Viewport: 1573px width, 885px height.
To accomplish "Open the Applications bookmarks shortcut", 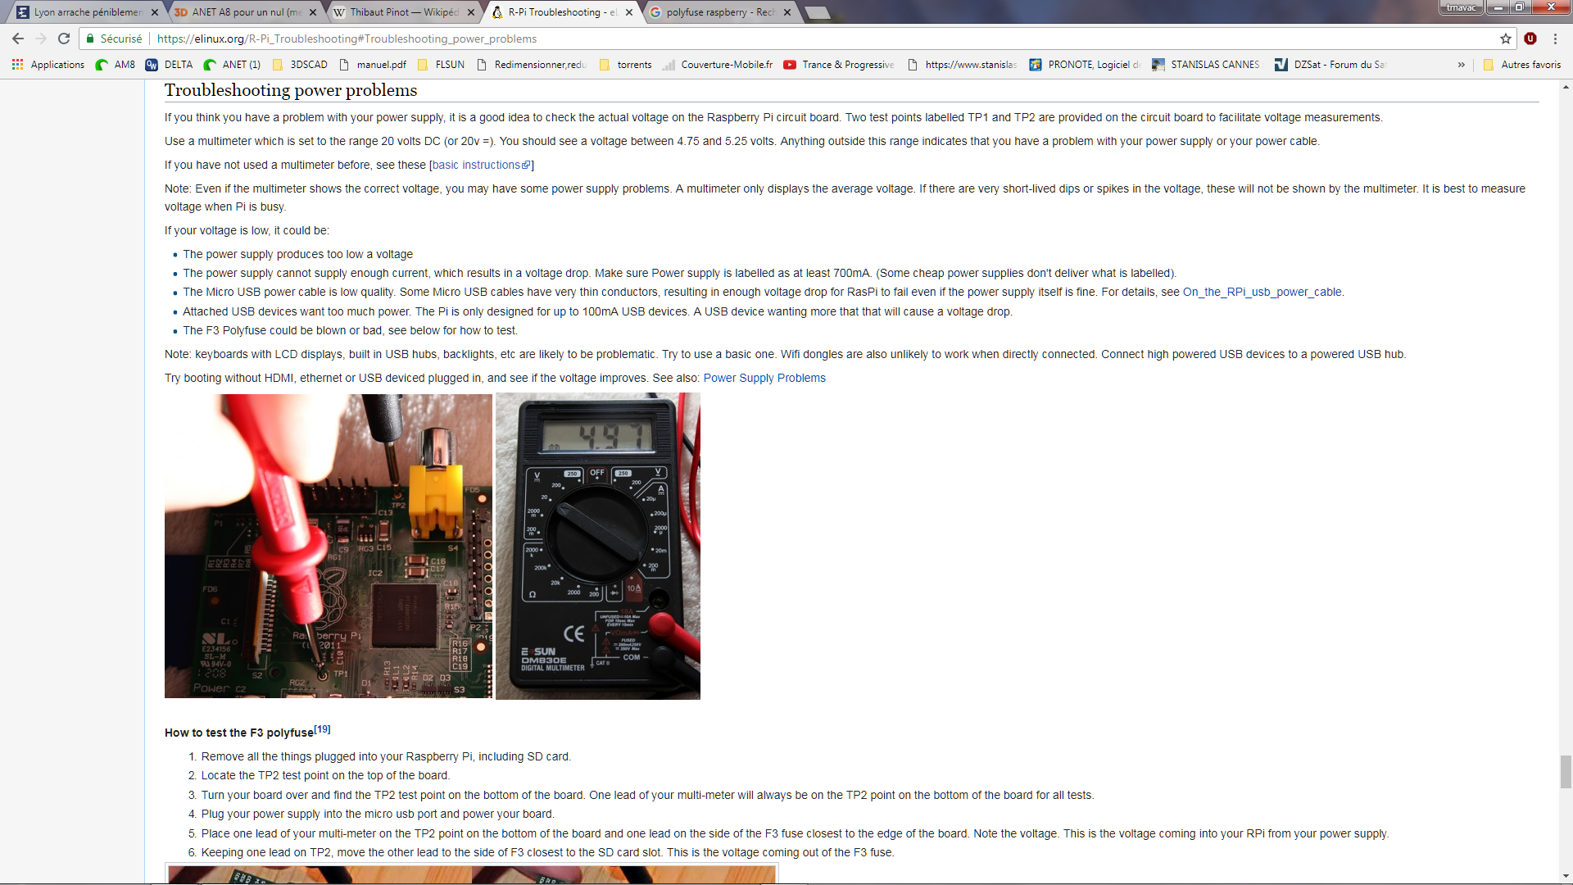I will coord(48,65).
